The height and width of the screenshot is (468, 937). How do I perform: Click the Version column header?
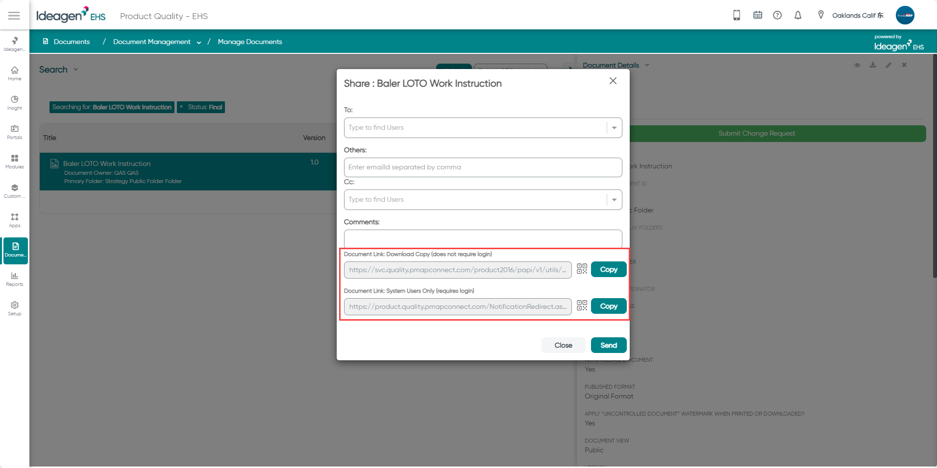314,138
